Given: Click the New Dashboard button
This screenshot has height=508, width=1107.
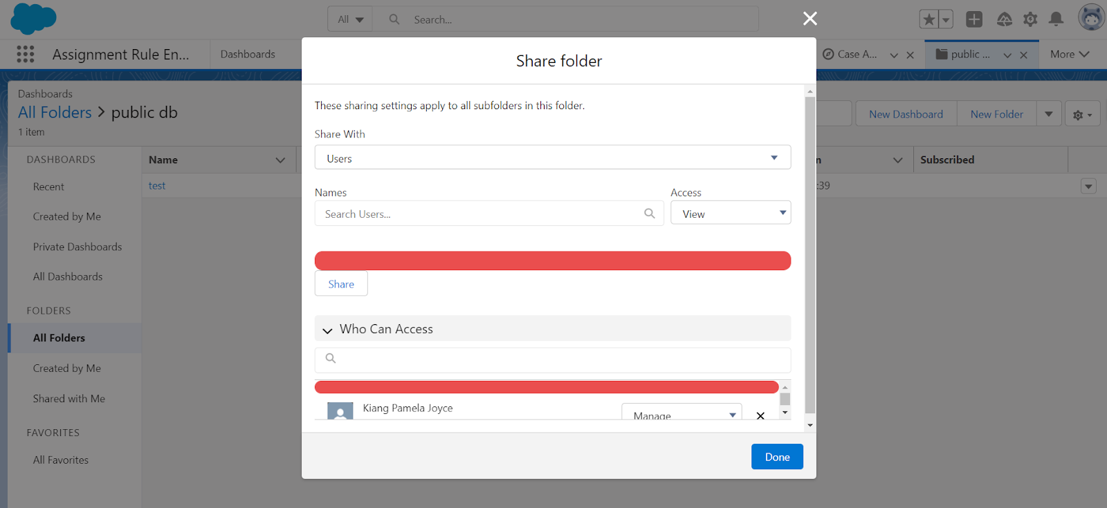Looking at the screenshot, I should [x=906, y=114].
